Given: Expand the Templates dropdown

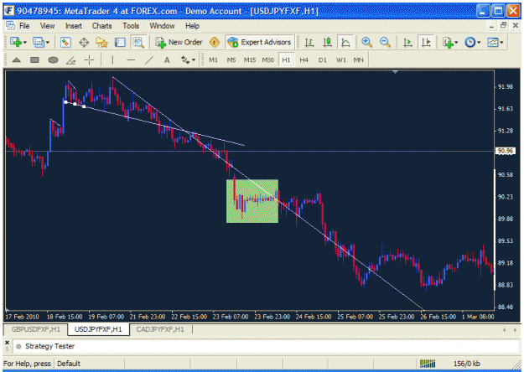Looking at the screenshot, I should click(501, 43).
